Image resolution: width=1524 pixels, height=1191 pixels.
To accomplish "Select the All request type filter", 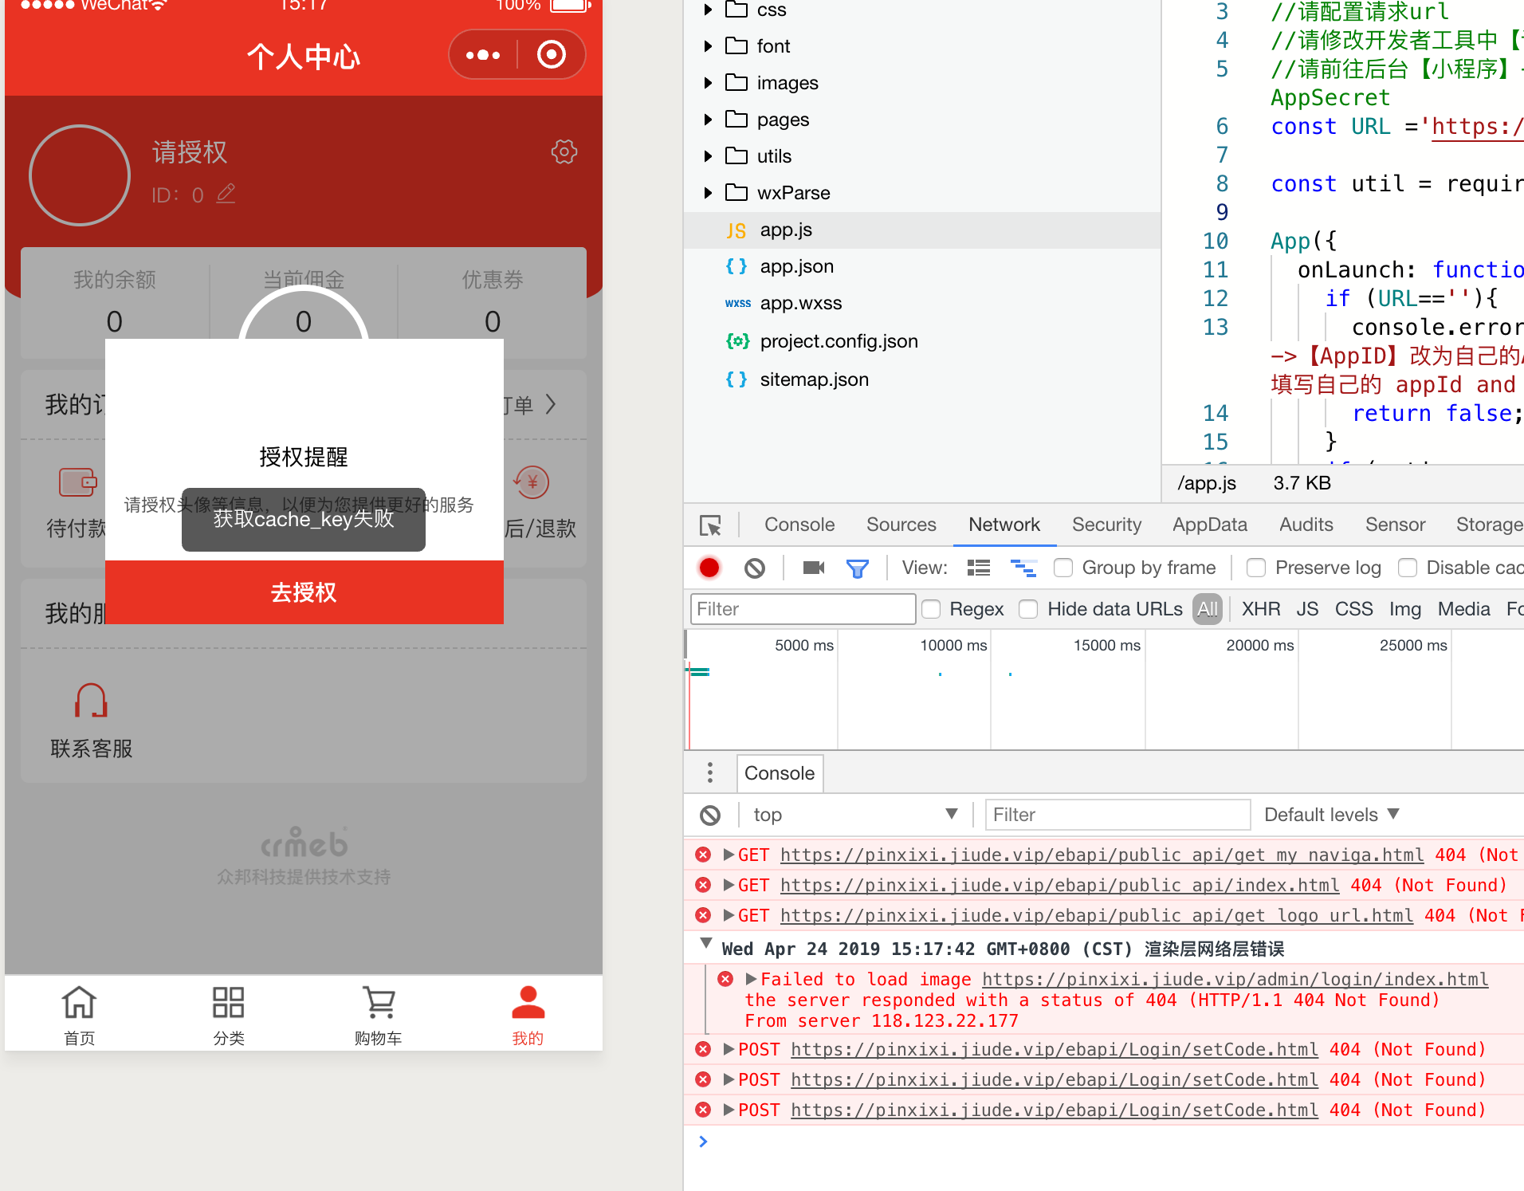I will click(x=1207, y=609).
